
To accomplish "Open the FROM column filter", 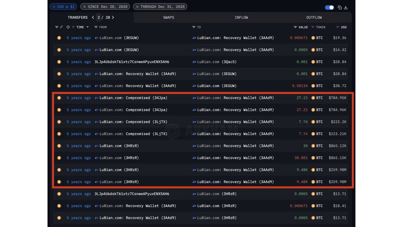I will coord(96,27).
